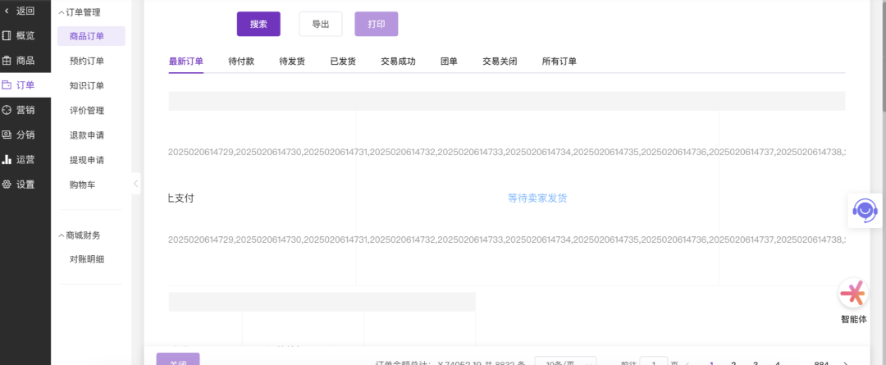
Task: Open the 设置 settings gear icon
Action: [7, 184]
